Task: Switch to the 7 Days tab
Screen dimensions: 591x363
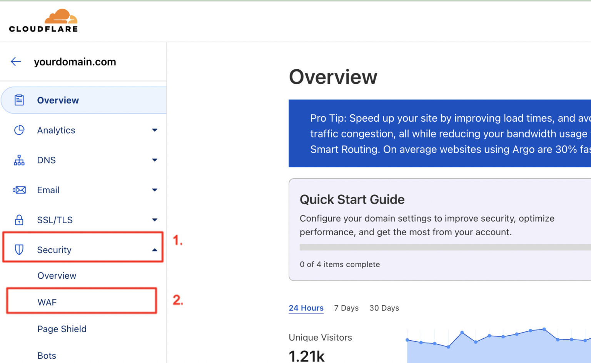Action: [x=346, y=308]
